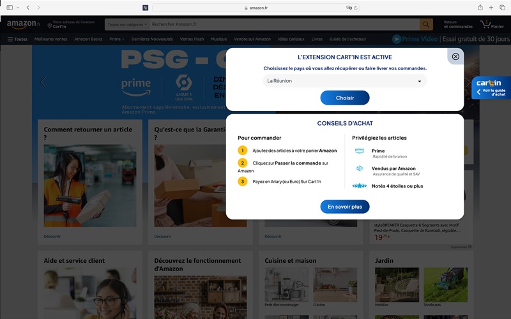
Task: Click step 1 yellow circle icon
Action: tap(243, 151)
